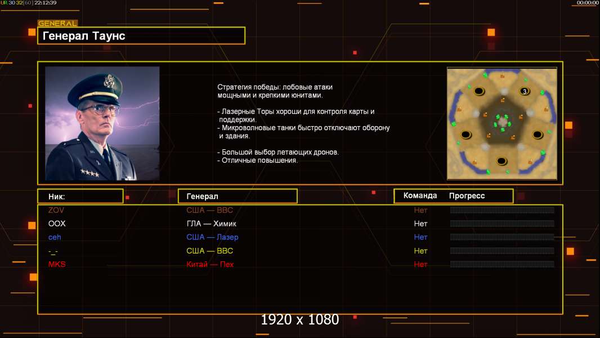Click line "Лазерные Торы хороши для контроля карты и"
600x338 pixels.
(x=295, y=112)
